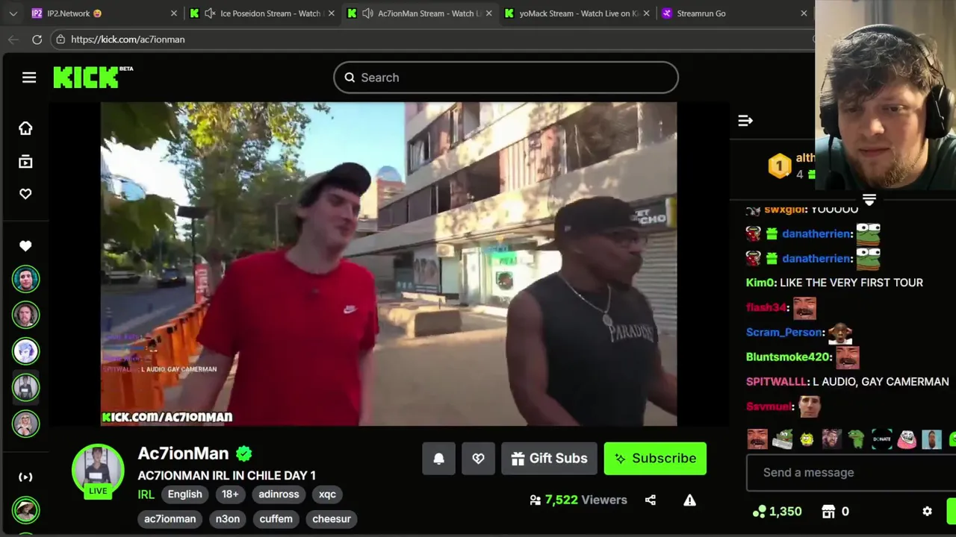Click the English language tag
Image resolution: width=956 pixels, height=537 pixels.
(x=184, y=494)
